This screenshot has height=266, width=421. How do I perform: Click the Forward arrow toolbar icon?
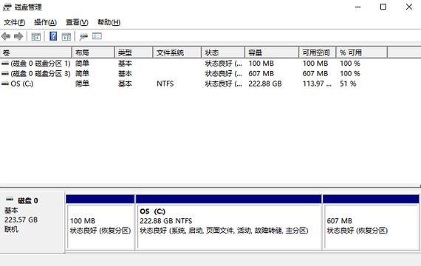[x=18, y=36]
